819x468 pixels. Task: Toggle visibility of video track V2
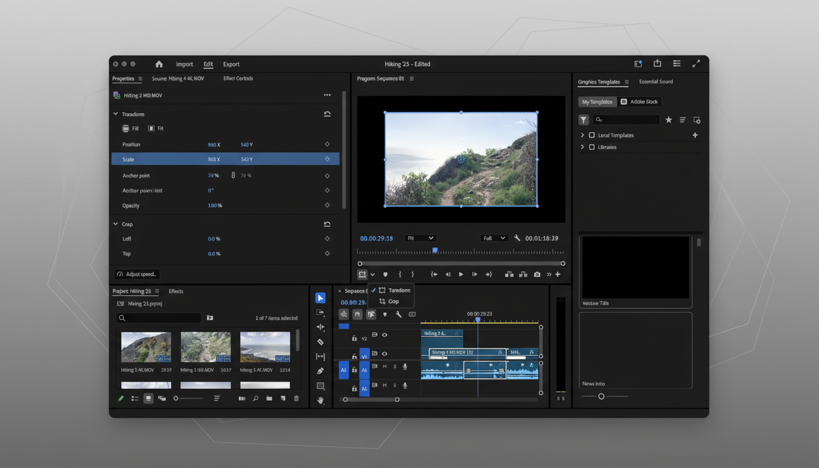(385, 336)
